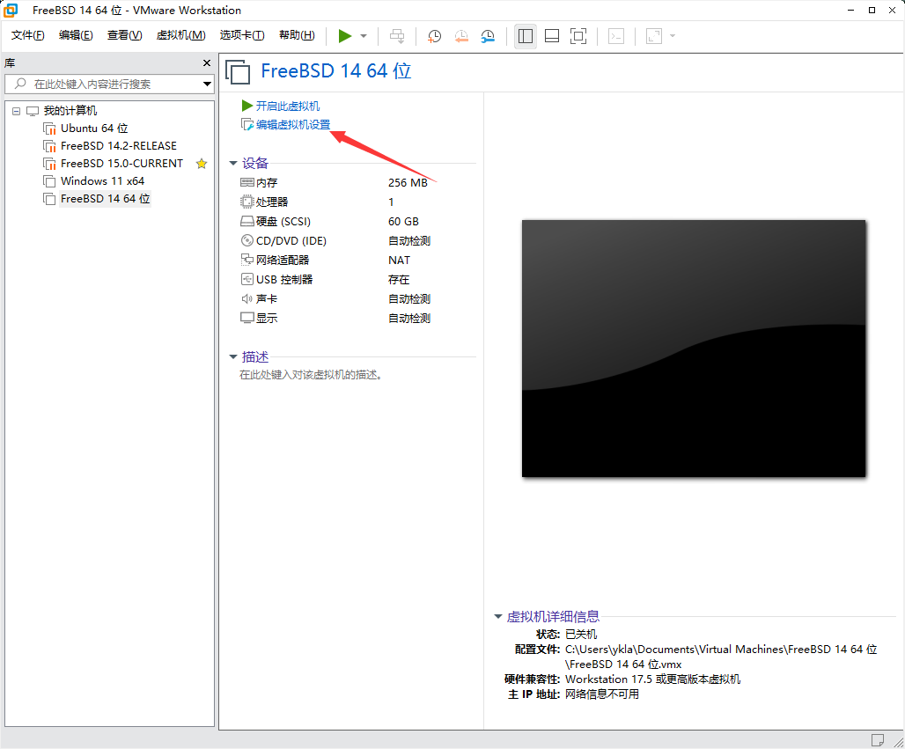Click the Windows 11 x64 VM icon
The width and height of the screenshot is (905, 749).
pyautogui.click(x=49, y=181)
